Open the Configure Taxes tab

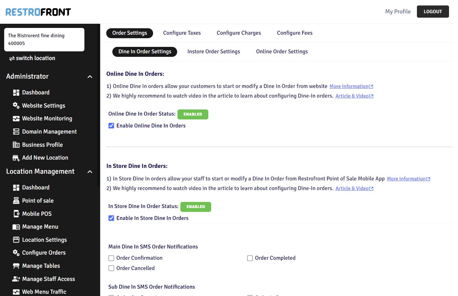182,33
